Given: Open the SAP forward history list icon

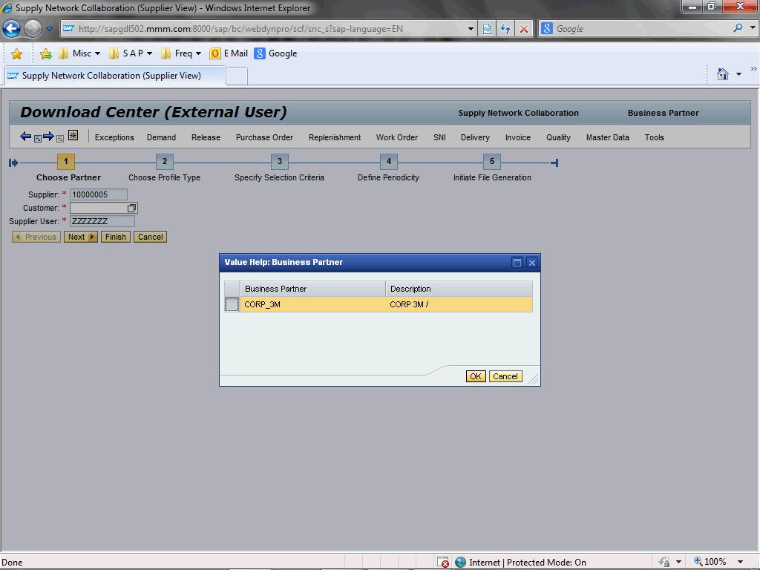Looking at the screenshot, I should [60, 139].
